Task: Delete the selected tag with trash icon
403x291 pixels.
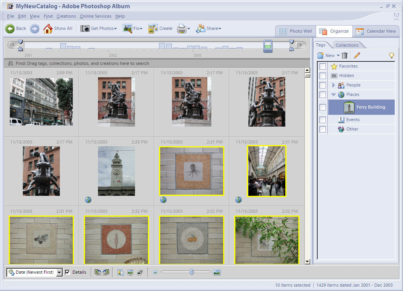Action: 344,55
